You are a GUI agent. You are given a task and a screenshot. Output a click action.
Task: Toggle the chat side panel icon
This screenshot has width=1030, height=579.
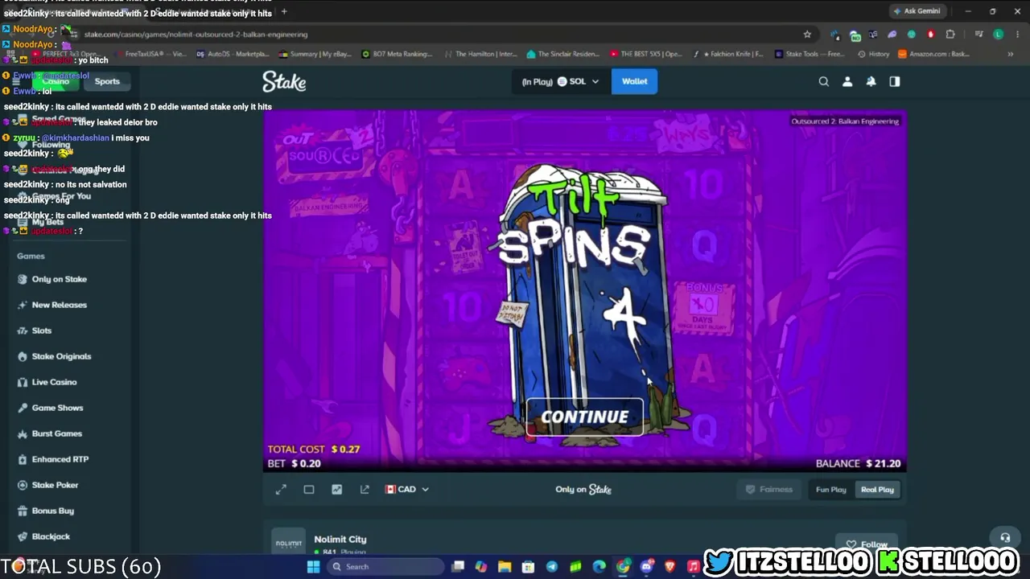[x=894, y=81]
